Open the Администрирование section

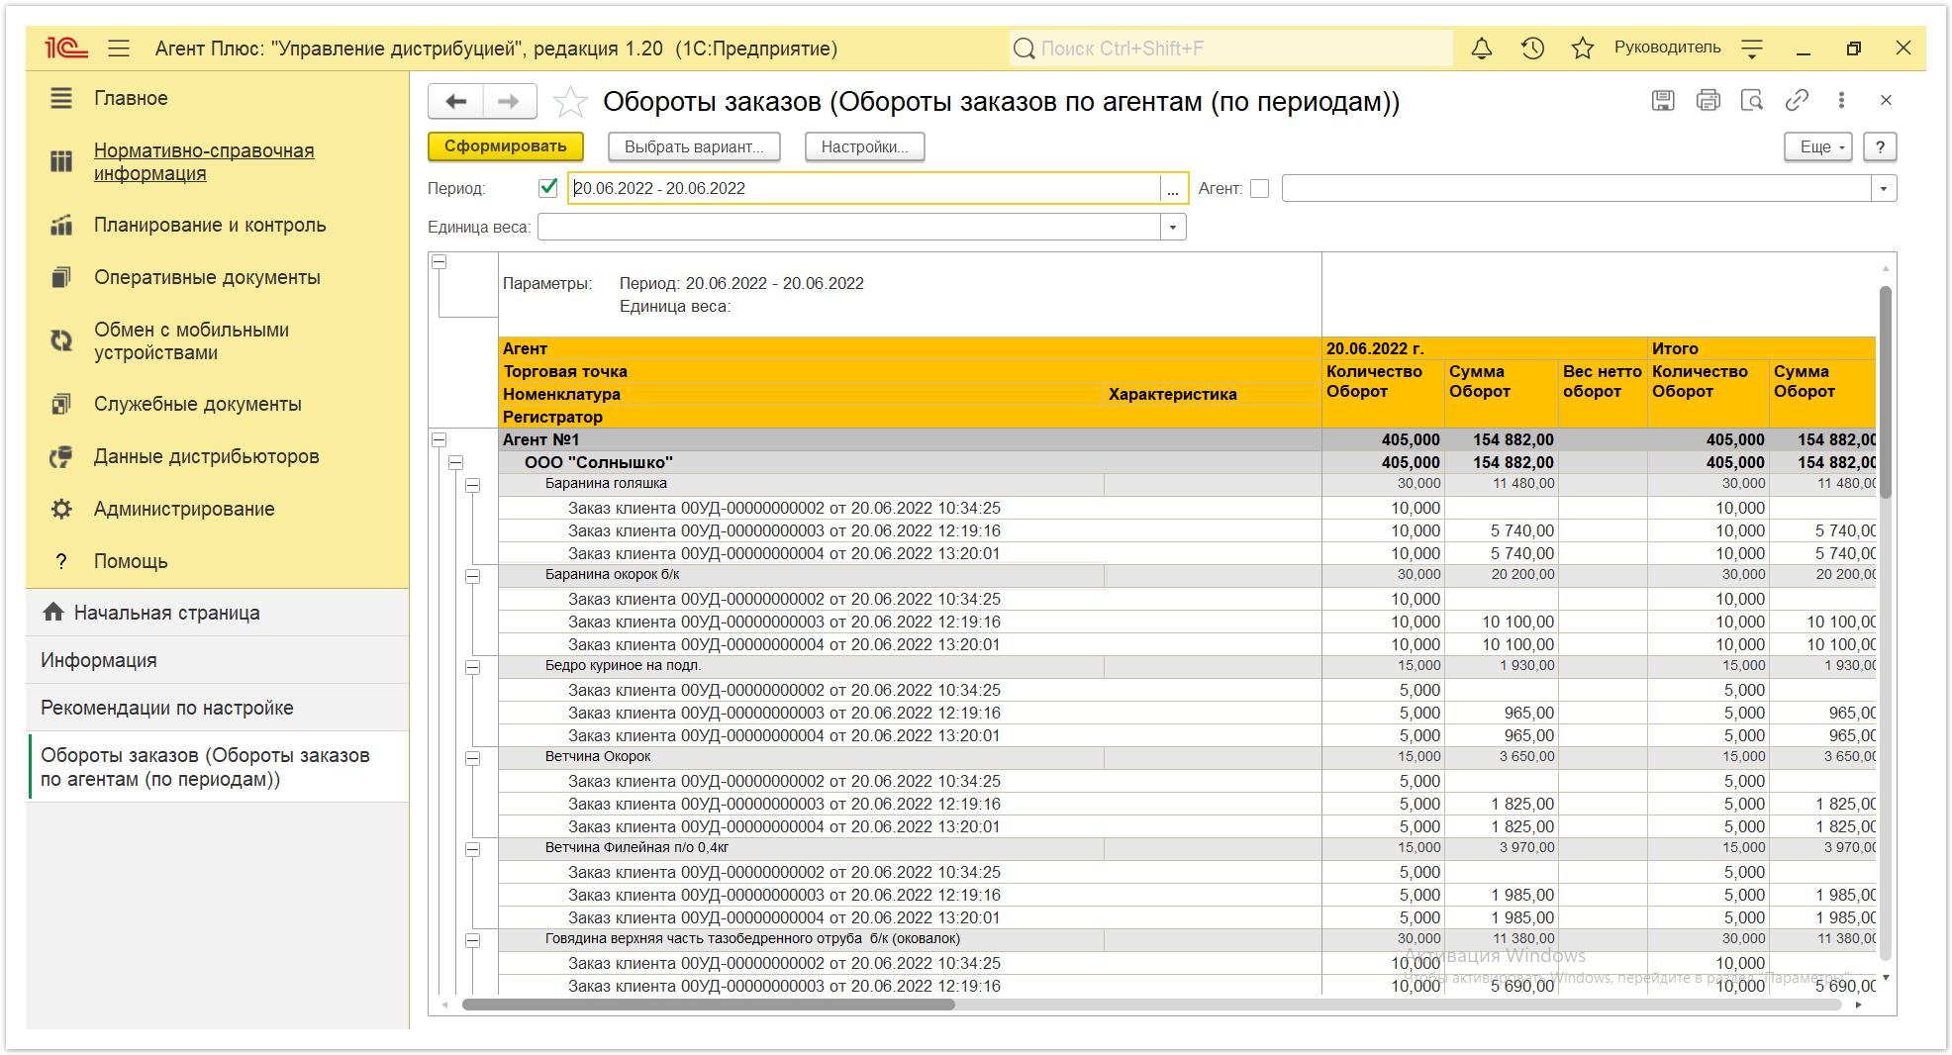click(184, 509)
